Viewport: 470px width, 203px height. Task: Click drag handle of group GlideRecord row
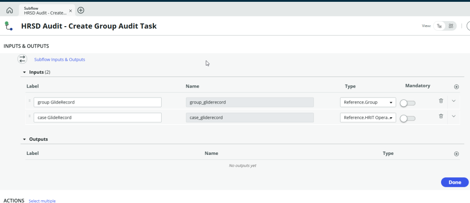(x=30, y=101)
